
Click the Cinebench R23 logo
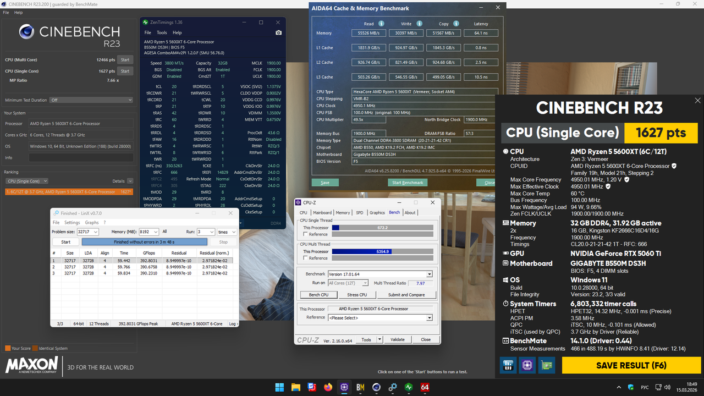[69, 36]
